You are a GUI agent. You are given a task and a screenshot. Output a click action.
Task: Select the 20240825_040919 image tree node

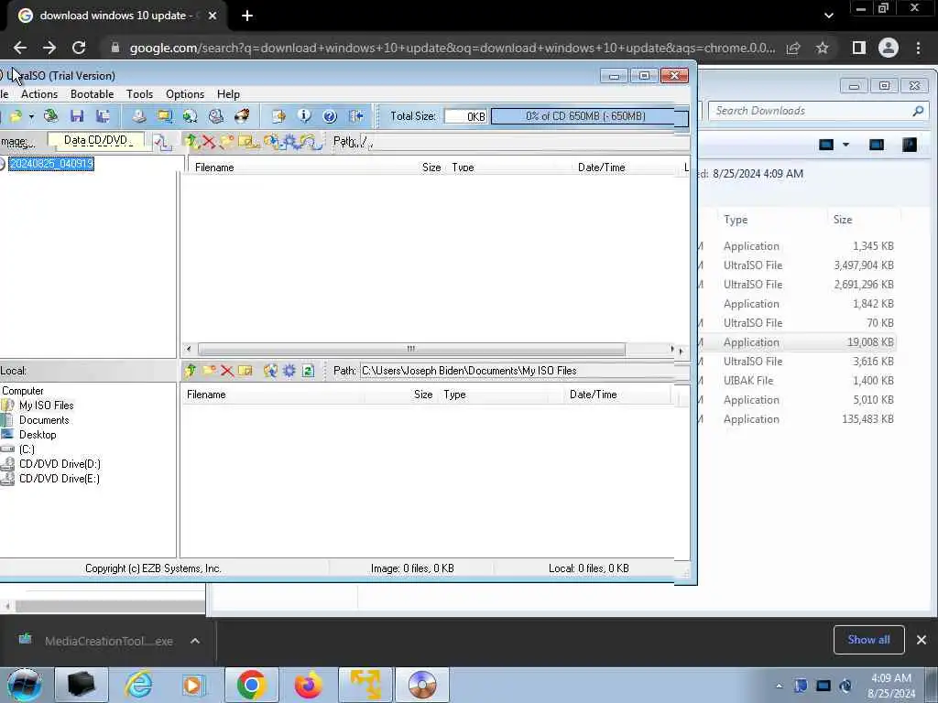[x=51, y=163]
